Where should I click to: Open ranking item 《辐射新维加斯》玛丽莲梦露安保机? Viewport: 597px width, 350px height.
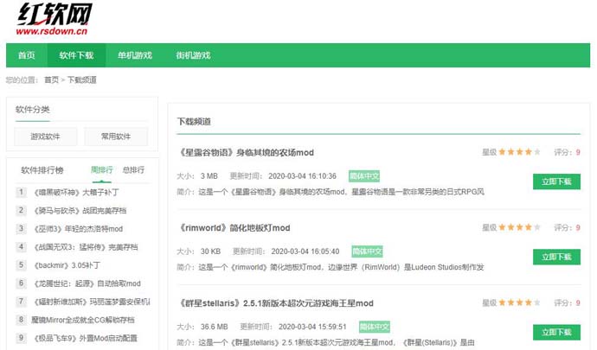(x=92, y=302)
